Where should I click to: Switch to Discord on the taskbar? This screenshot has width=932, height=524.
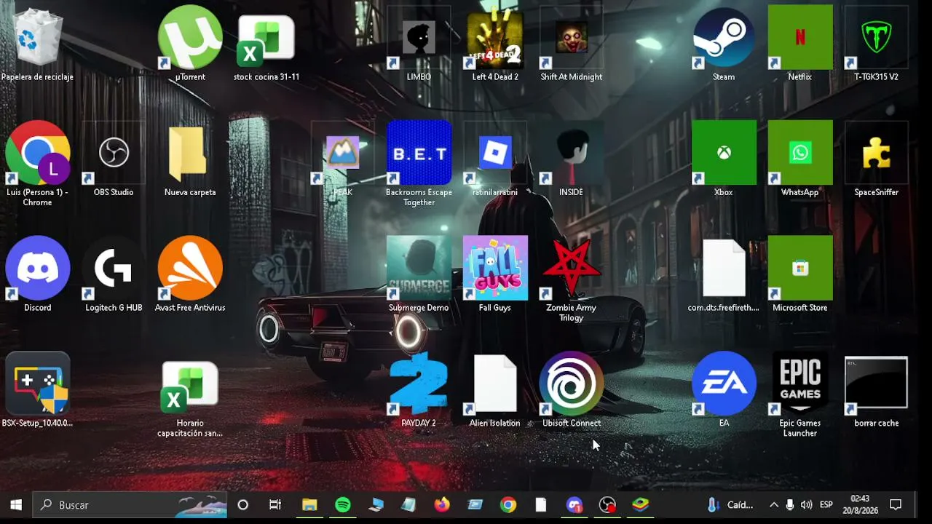point(574,505)
